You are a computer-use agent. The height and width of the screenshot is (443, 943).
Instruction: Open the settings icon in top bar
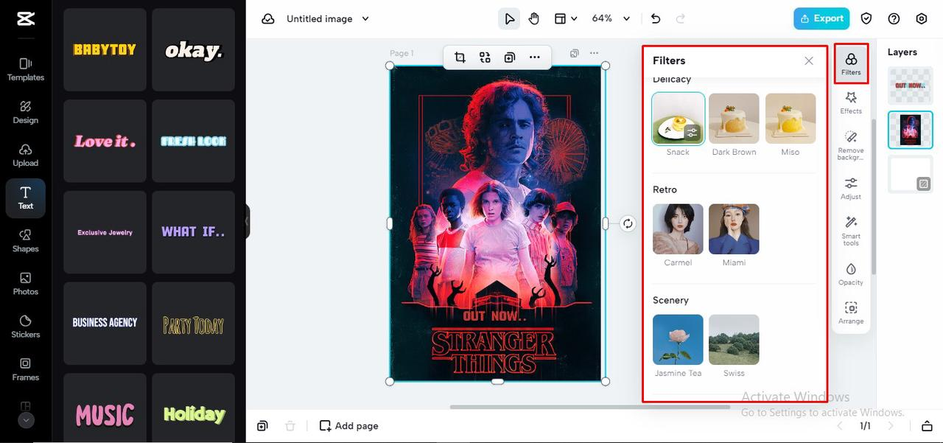click(x=922, y=18)
